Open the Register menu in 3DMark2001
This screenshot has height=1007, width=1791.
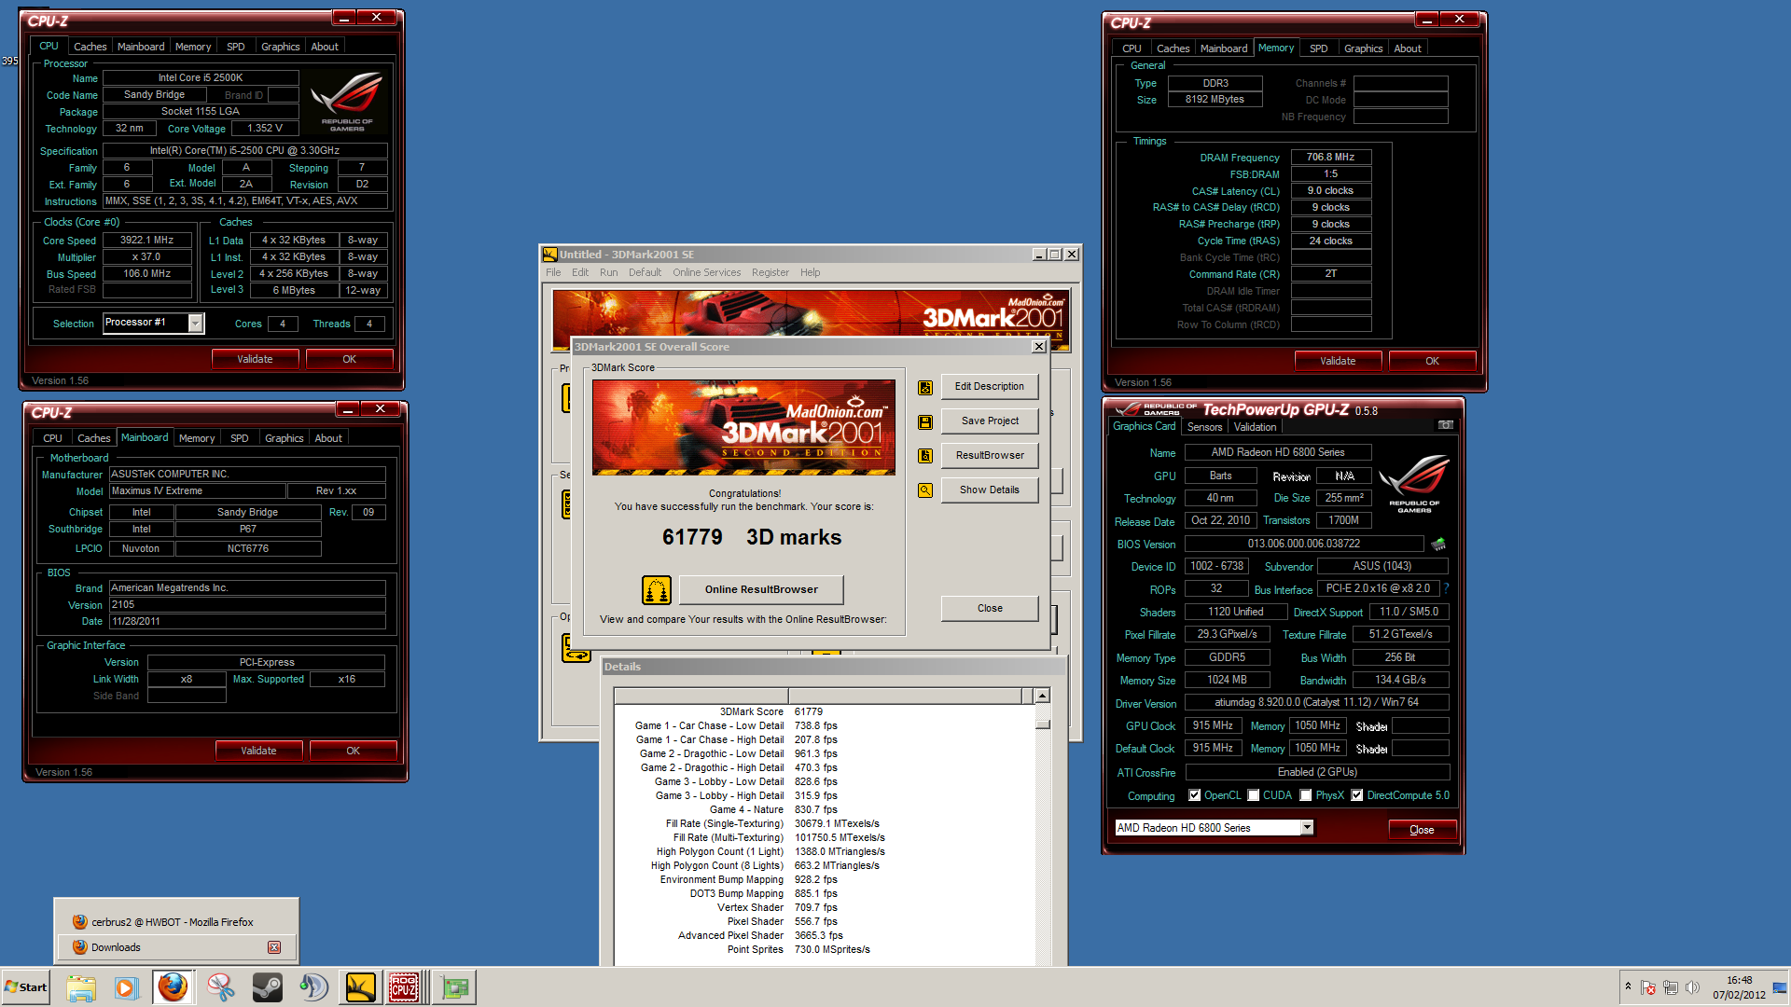point(770,272)
